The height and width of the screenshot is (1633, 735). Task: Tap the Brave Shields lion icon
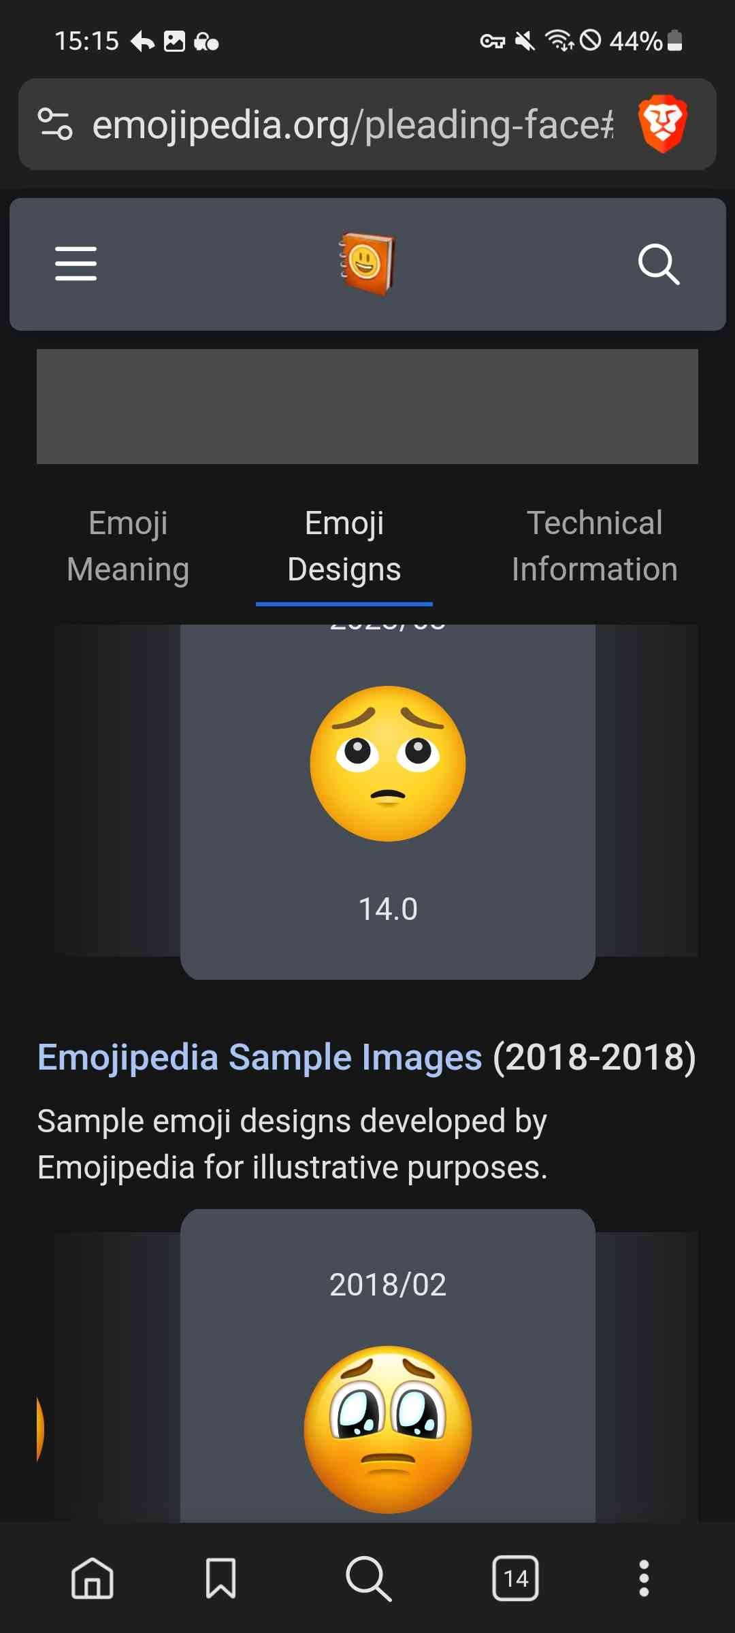click(662, 124)
